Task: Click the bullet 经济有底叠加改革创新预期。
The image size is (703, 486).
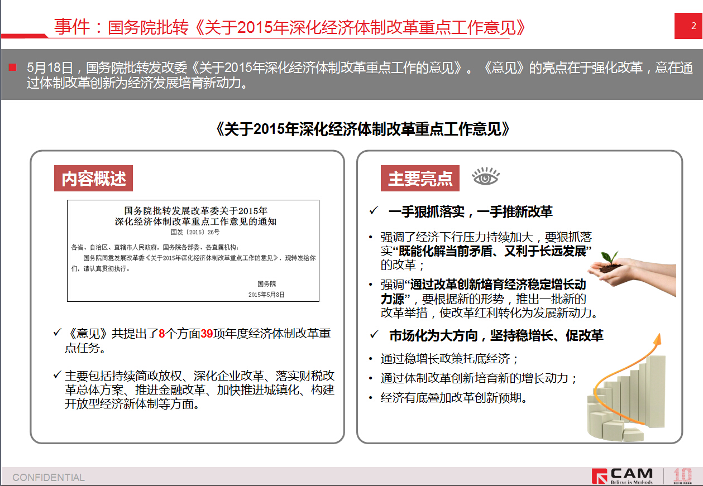Action: pos(454,397)
